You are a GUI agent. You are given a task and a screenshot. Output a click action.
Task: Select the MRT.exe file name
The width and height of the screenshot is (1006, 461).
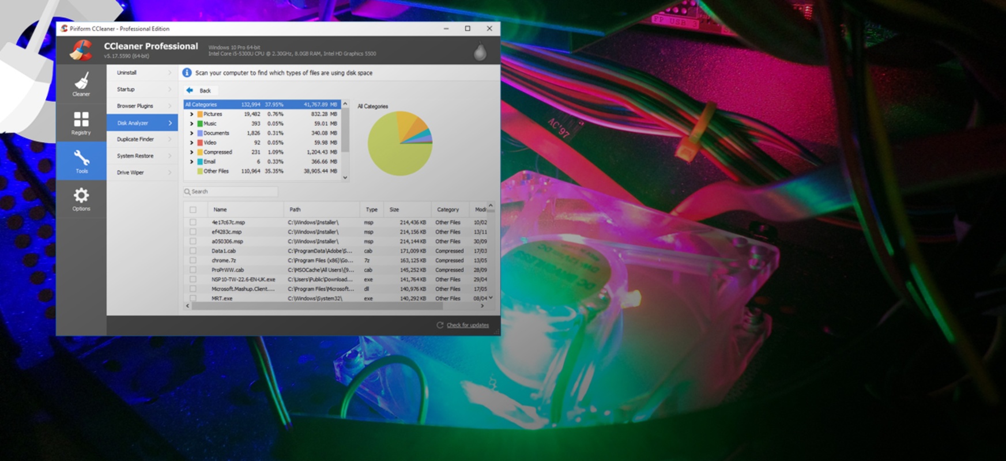[222, 298]
